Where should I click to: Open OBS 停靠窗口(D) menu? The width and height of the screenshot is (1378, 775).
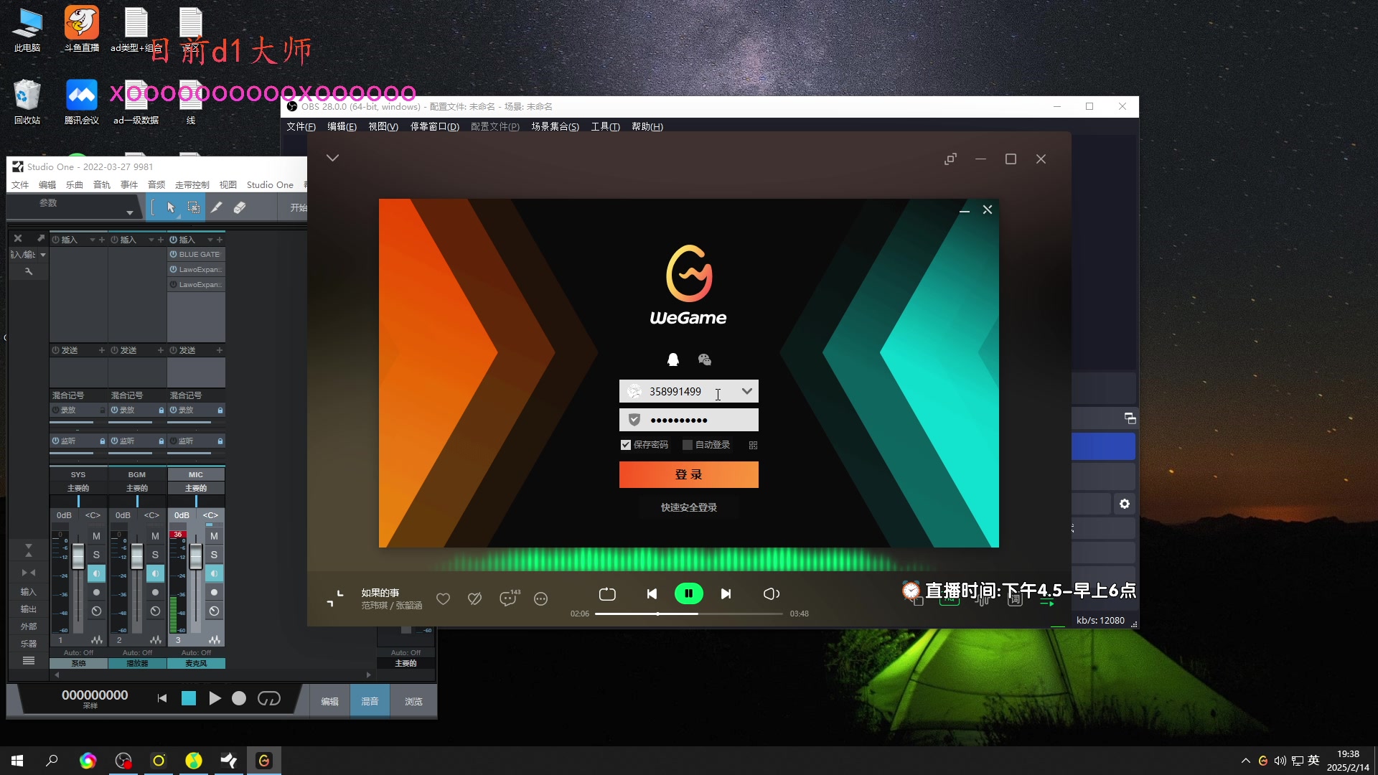[434, 126]
